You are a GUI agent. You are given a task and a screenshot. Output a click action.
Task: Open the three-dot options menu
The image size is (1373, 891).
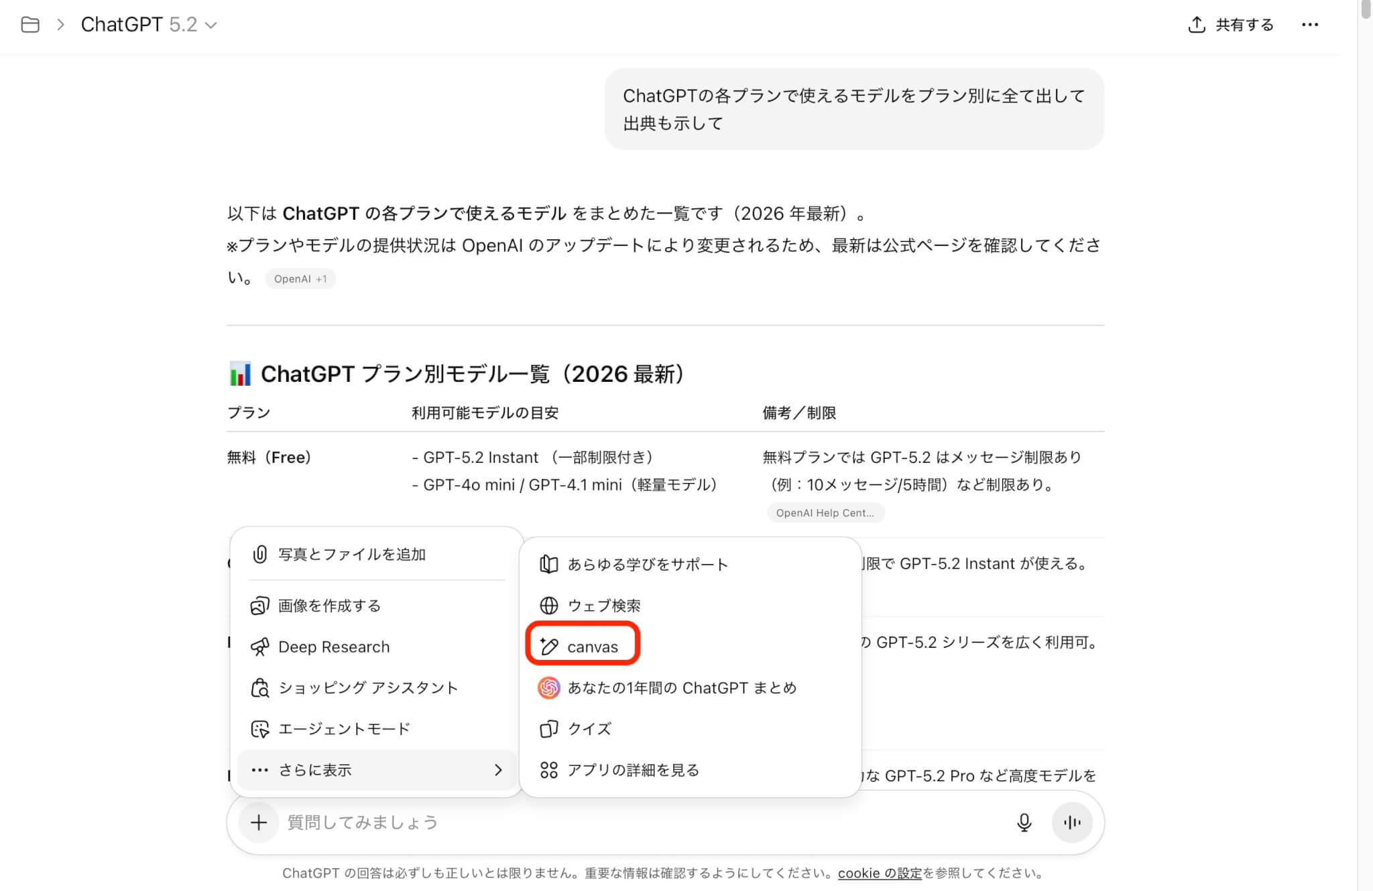pos(1309,25)
